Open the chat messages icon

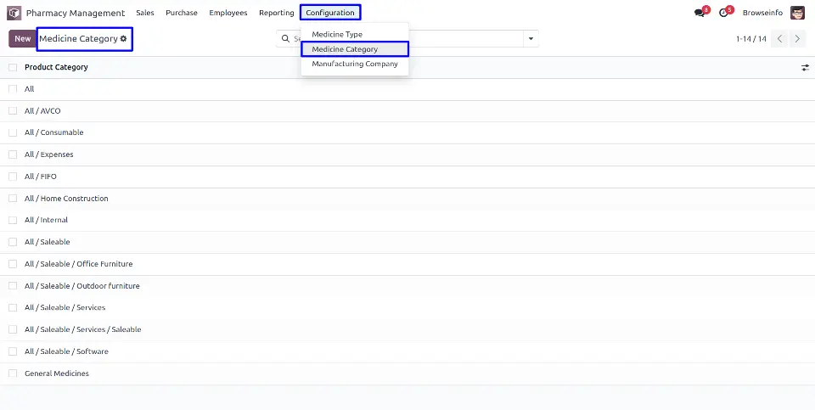(x=699, y=13)
